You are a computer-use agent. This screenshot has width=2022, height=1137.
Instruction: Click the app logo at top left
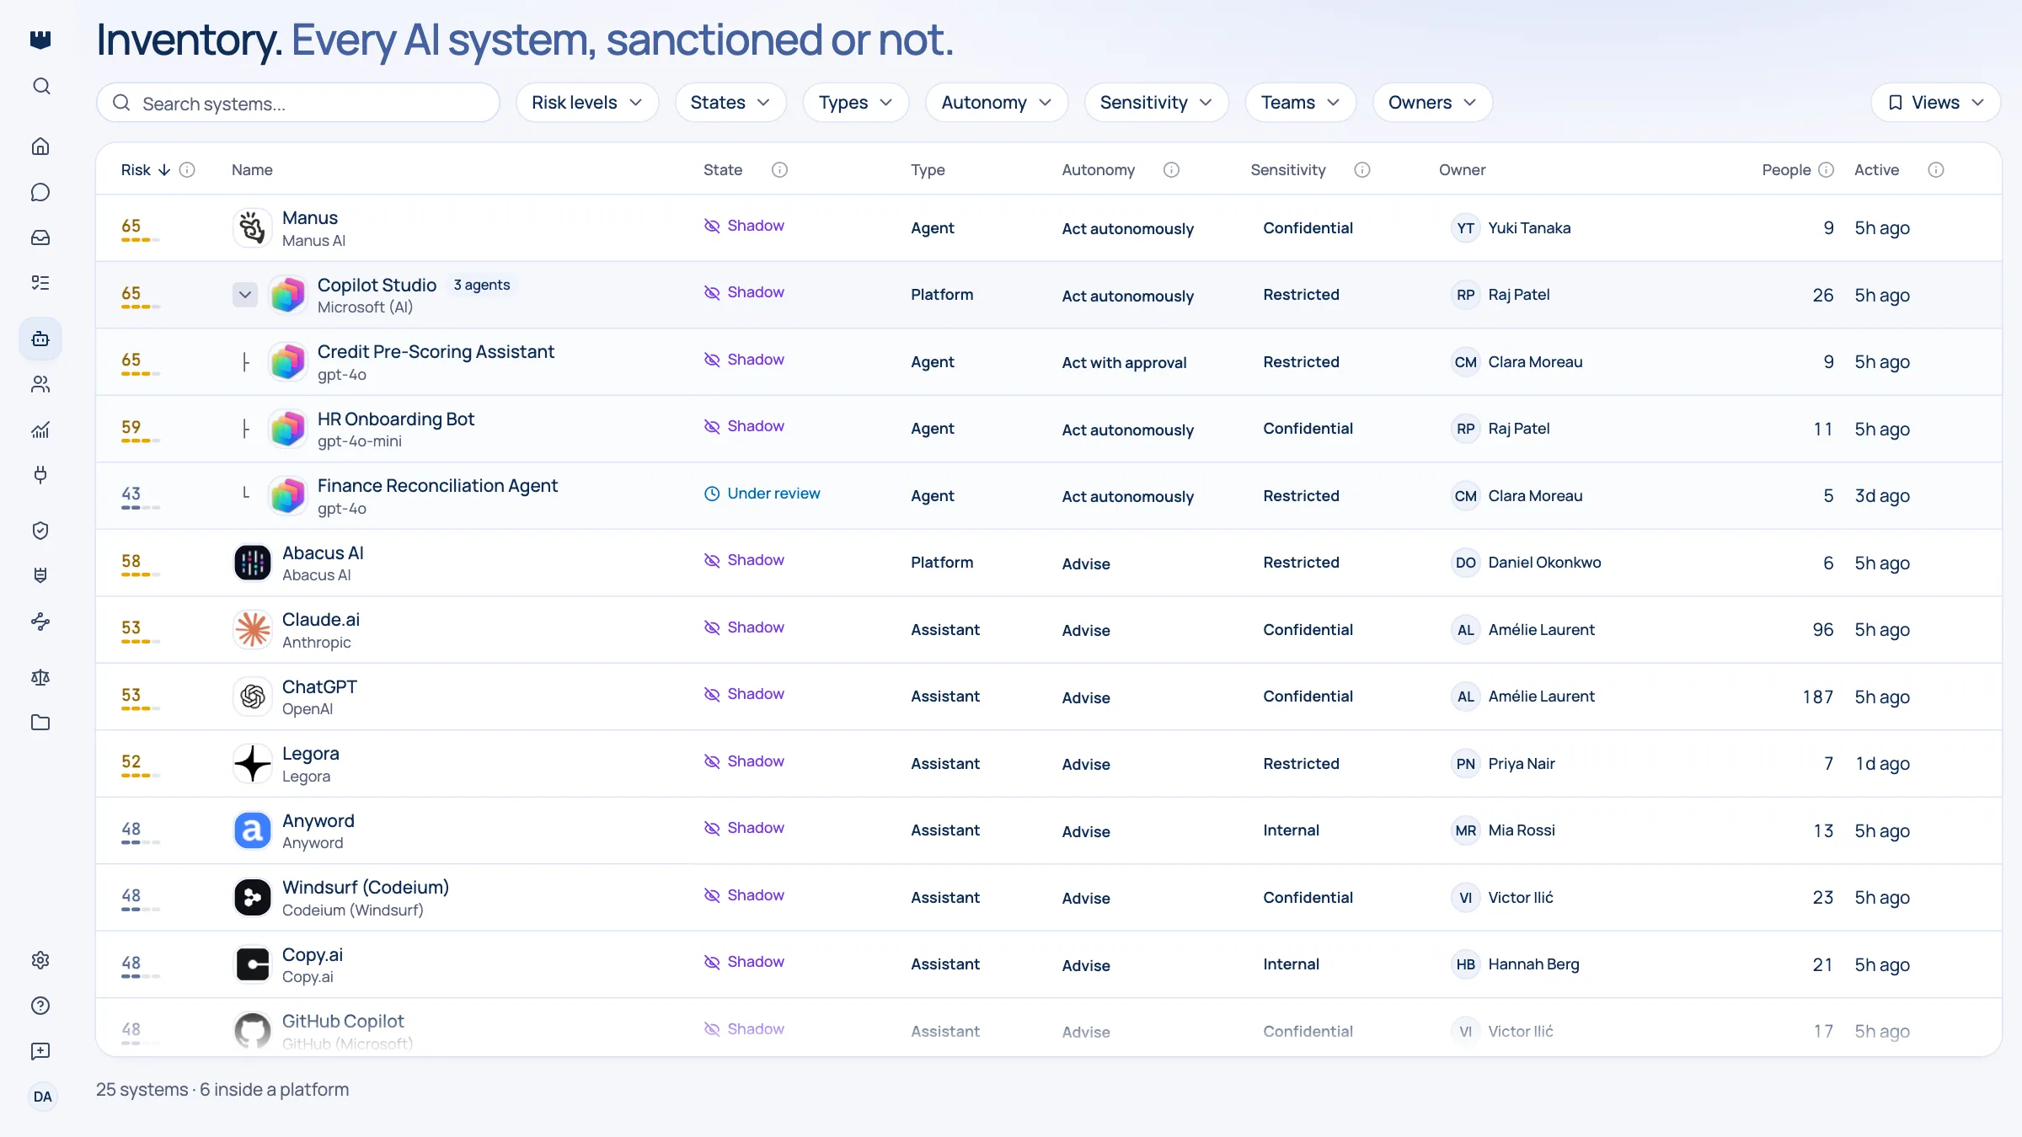[x=40, y=39]
